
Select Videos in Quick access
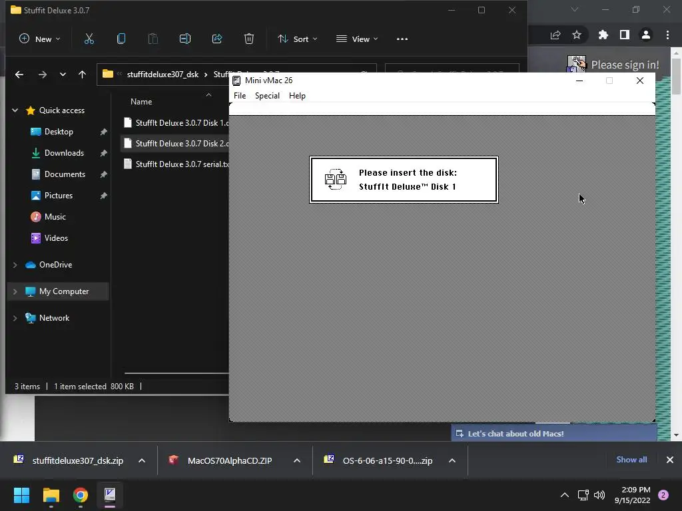56,238
